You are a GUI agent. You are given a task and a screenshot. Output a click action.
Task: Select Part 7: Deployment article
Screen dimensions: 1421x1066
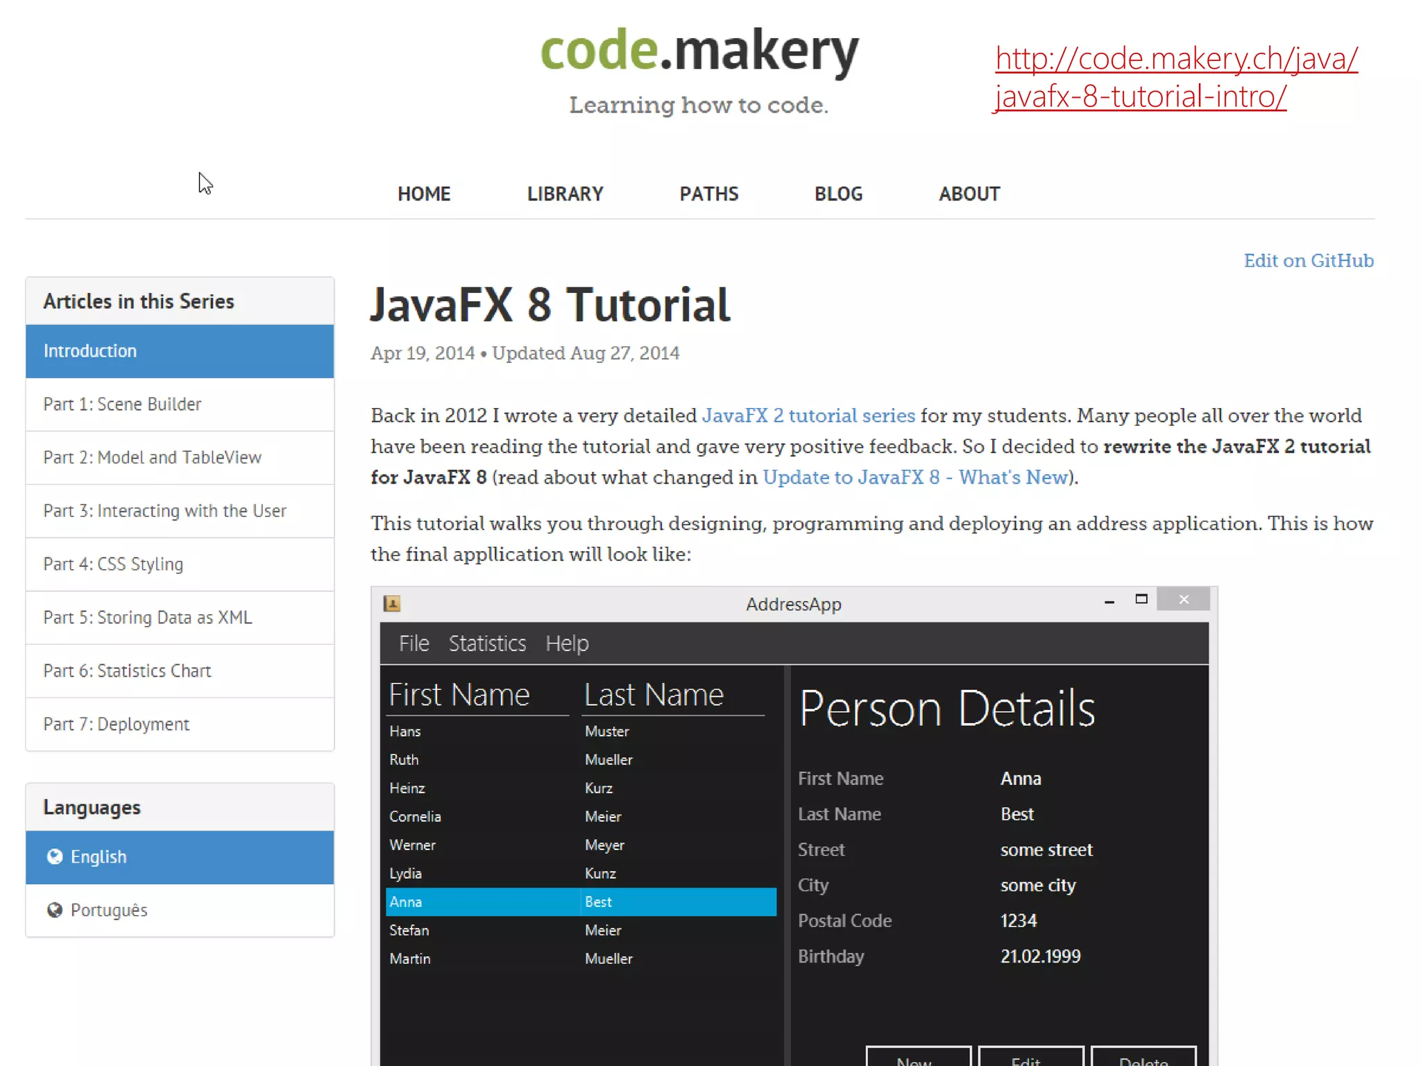coord(116,724)
